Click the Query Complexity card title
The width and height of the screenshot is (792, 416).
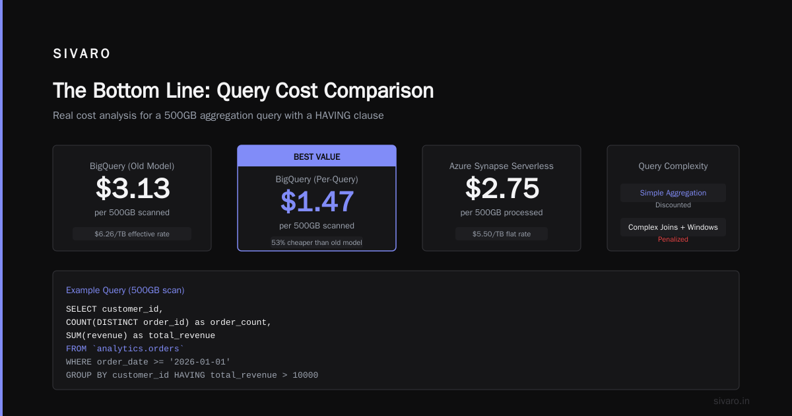(673, 166)
